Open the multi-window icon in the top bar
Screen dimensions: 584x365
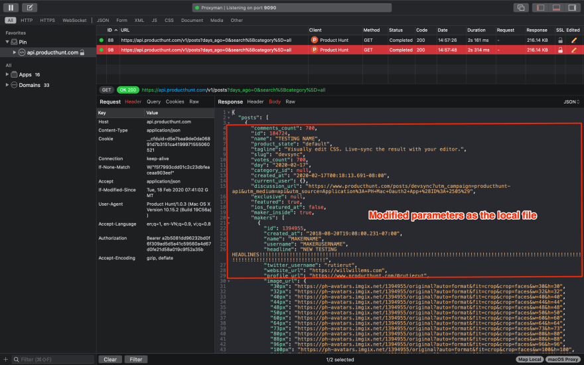tap(521, 7)
